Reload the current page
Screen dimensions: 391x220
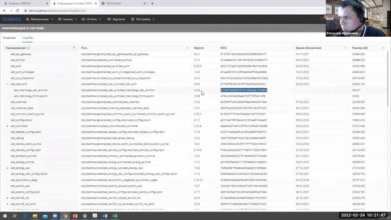18,11
